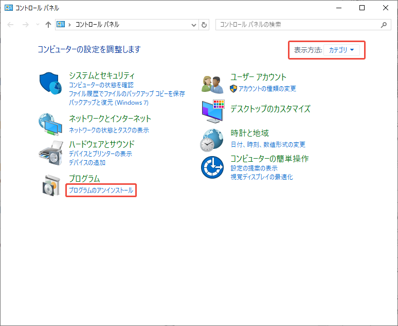The height and width of the screenshot is (326, 398).
Task: Open システムとセキュリティ category heading
Action: coord(102,75)
